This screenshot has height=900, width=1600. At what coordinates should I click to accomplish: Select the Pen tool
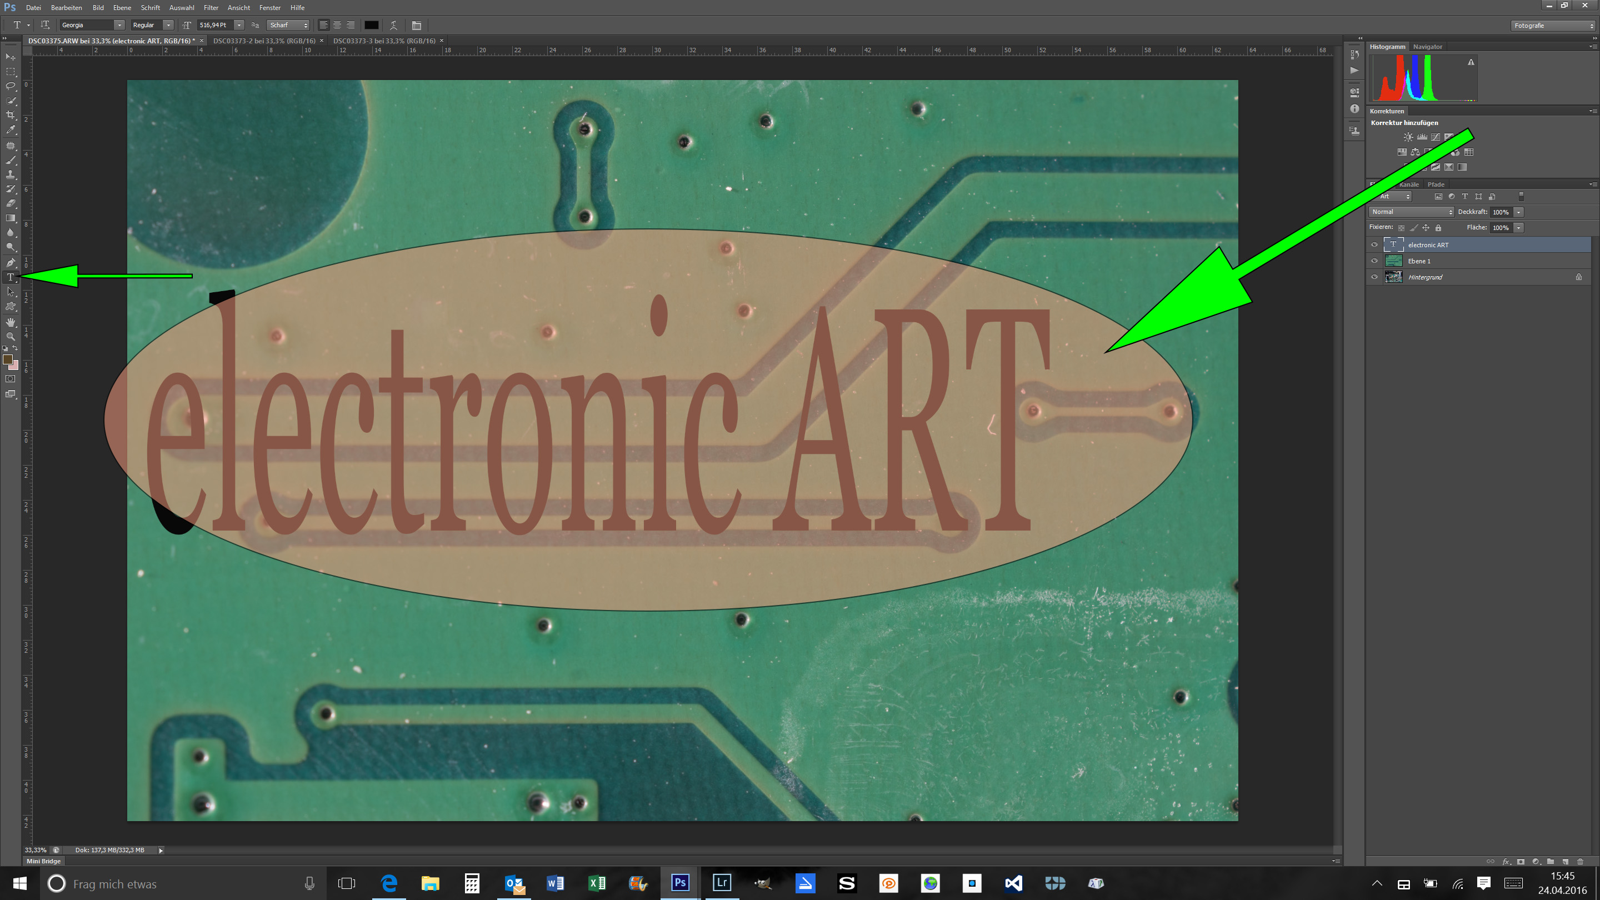[x=11, y=263]
